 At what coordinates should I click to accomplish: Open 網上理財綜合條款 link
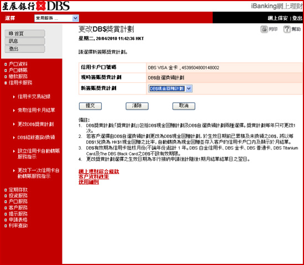(x=99, y=172)
